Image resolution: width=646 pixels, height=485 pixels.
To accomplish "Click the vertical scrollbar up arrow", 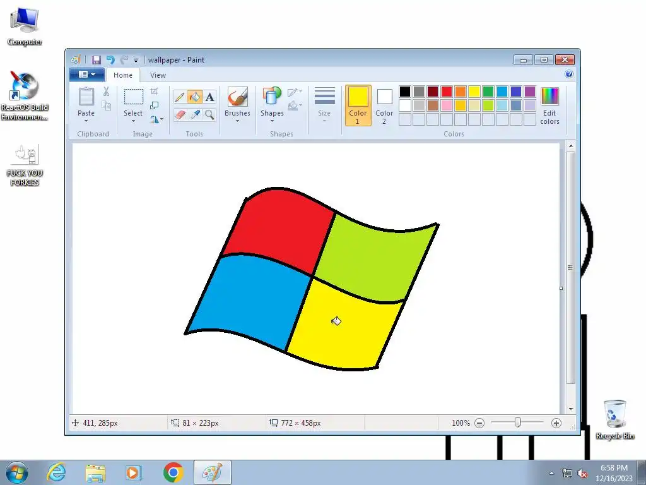I will [x=570, y=146].
